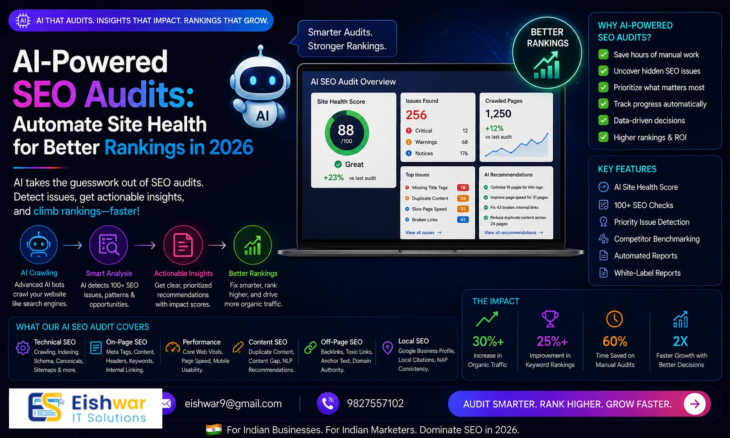Click checkmark beside Save hours of manual work
Image resolution: width=730 pixels, height=438 pixels.
click(603, 55)
